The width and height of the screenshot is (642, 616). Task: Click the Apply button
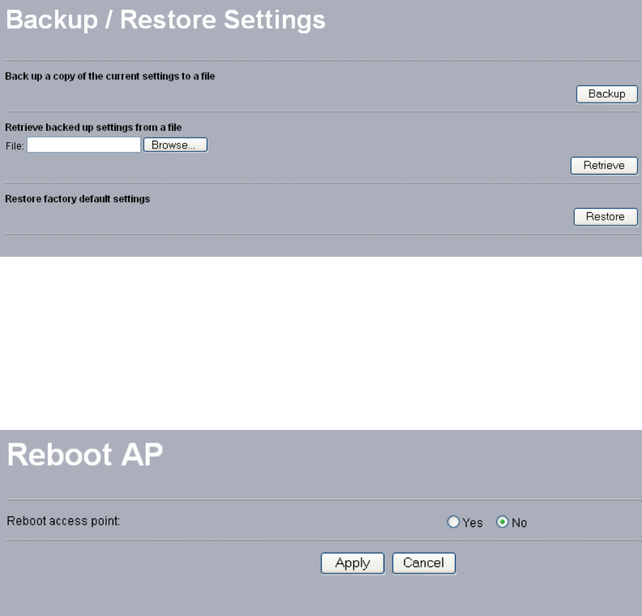pyautogui.click(x=352, y=563)
